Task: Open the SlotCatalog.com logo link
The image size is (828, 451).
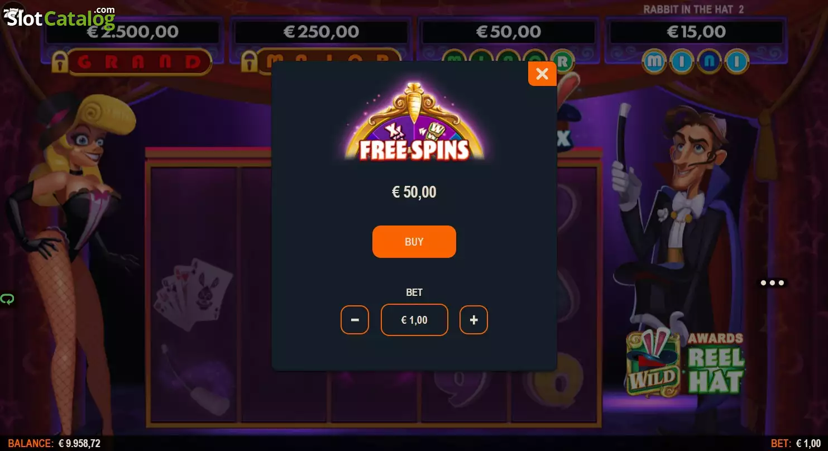Action: tap(59, 17)
